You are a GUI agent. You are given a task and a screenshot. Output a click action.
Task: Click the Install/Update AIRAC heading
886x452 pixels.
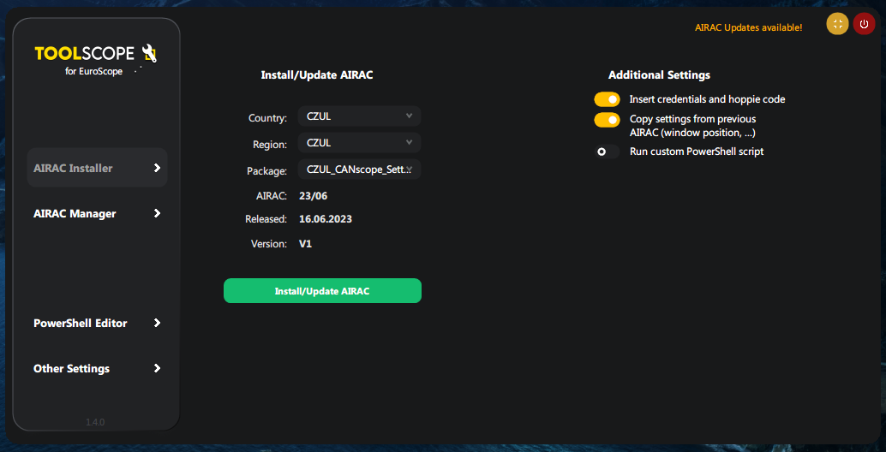coord(317,75)
